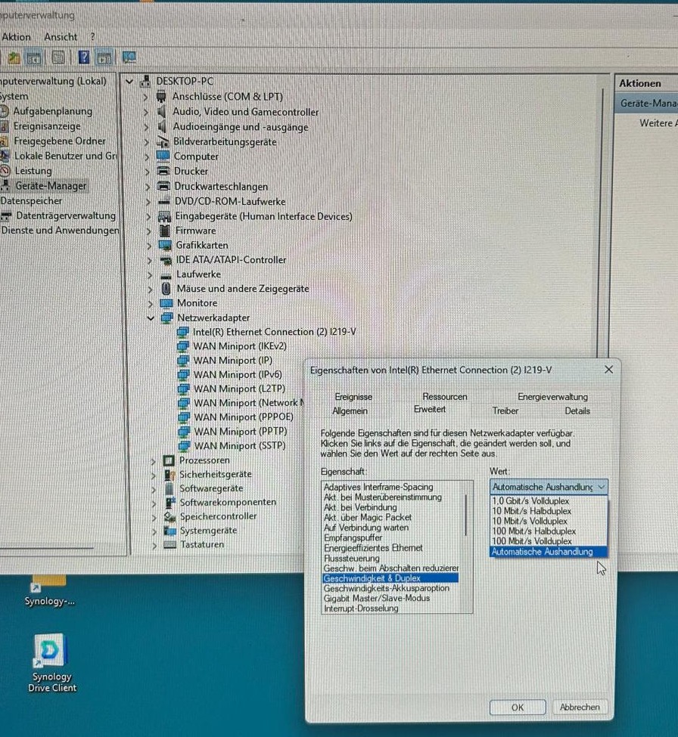The width and height of the screenshot is (678, 737).
Task: Click the Firmware category icon
Action: (165, 231)
